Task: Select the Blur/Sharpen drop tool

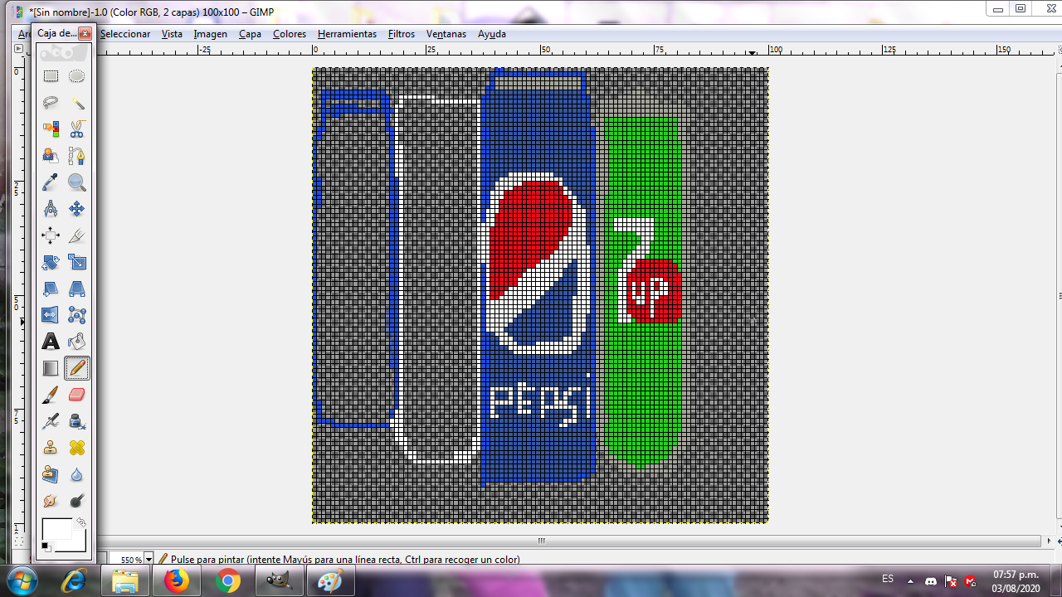Action: (77, 474)
